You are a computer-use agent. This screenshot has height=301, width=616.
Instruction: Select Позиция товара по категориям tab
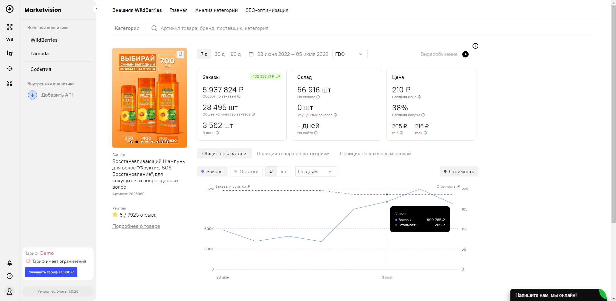(x=293, y=154)
